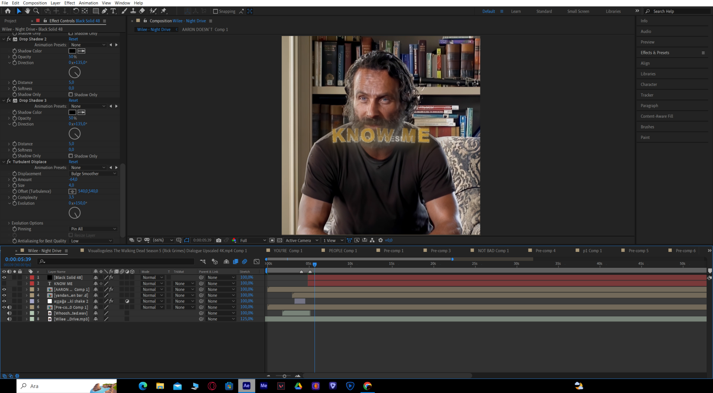Select the Eraser tool

(x=142, y=11)
